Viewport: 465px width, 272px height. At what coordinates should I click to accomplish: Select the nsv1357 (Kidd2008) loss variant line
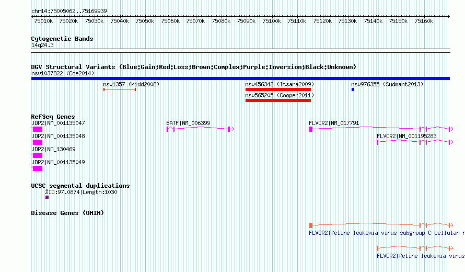120,89
